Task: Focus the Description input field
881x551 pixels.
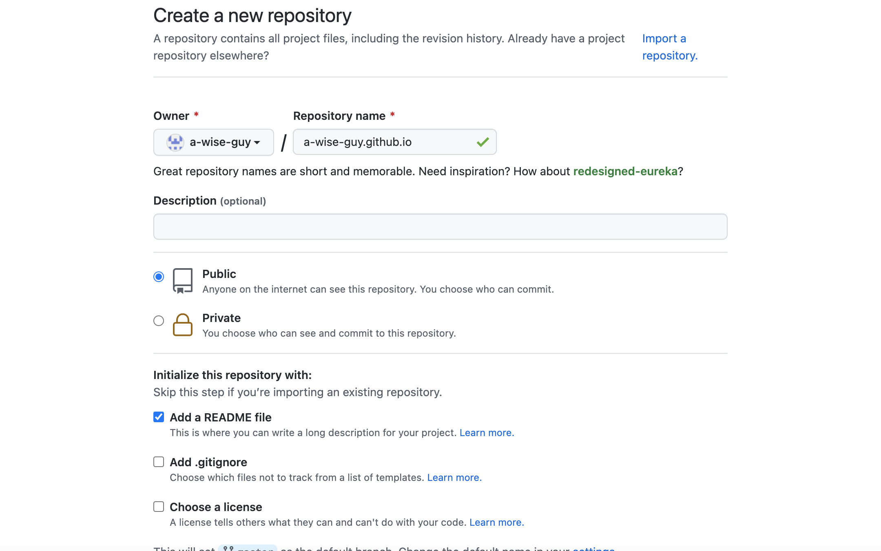Action: pyautogui.click(x=440, y=227)
